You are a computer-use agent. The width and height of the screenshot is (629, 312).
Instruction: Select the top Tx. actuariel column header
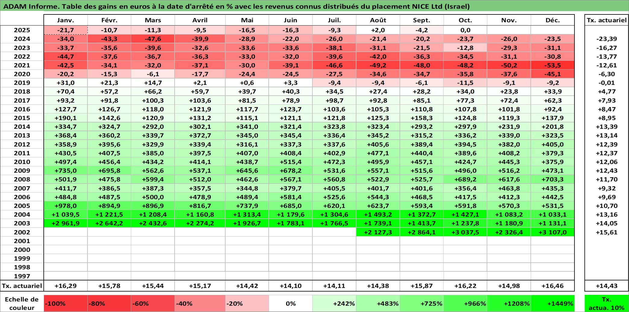tap(607, 20)
